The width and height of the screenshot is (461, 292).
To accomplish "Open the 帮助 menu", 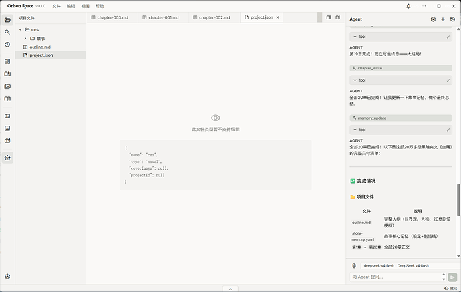I will pos(100,6).
